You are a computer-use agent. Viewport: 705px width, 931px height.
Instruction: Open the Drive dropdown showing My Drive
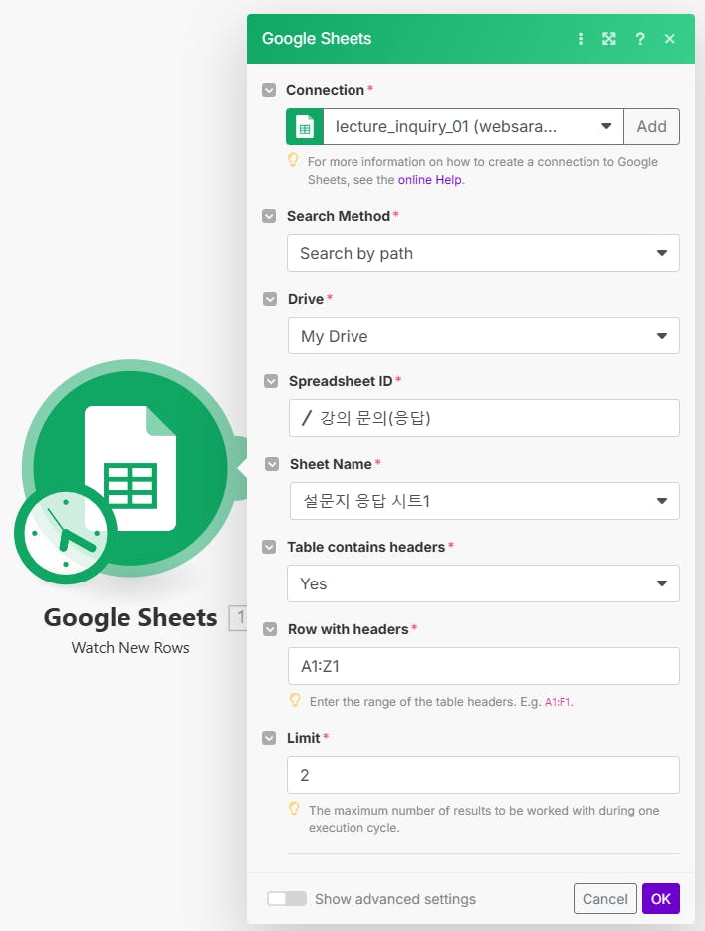click(x=484, y=336)
